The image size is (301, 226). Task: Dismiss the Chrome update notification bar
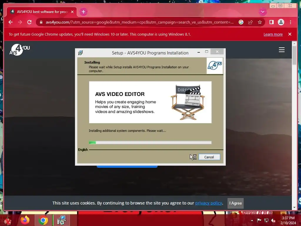pos(290,34)
